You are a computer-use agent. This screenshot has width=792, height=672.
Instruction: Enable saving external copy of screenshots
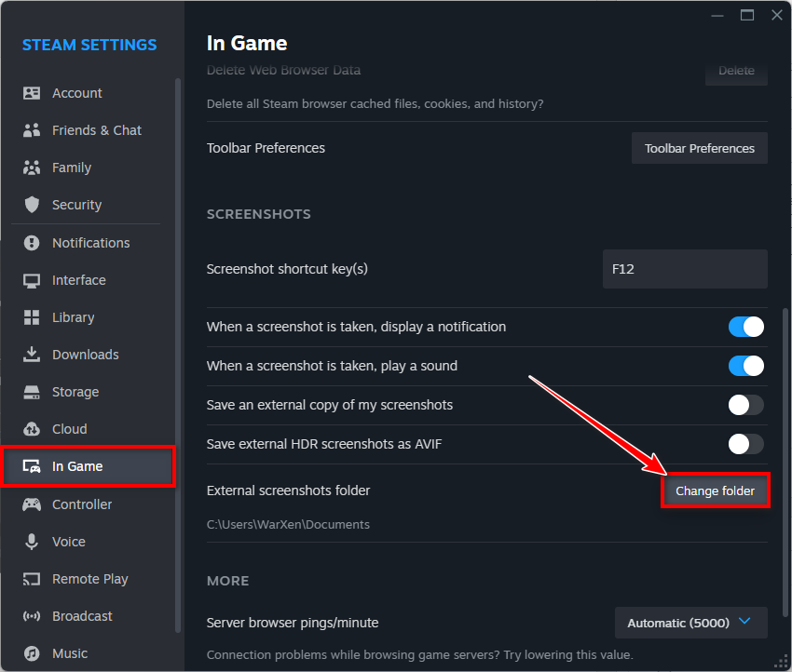point(745,405)
